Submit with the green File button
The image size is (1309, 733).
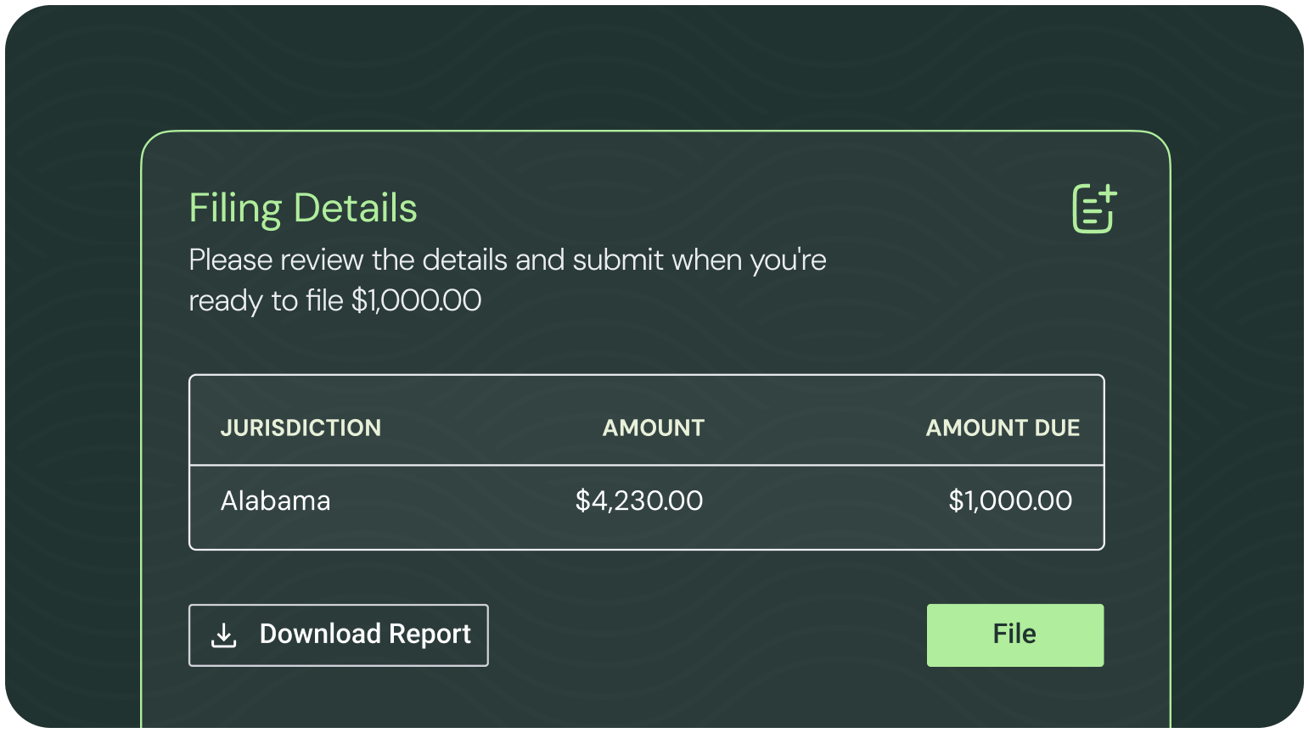pos(1015,635)
